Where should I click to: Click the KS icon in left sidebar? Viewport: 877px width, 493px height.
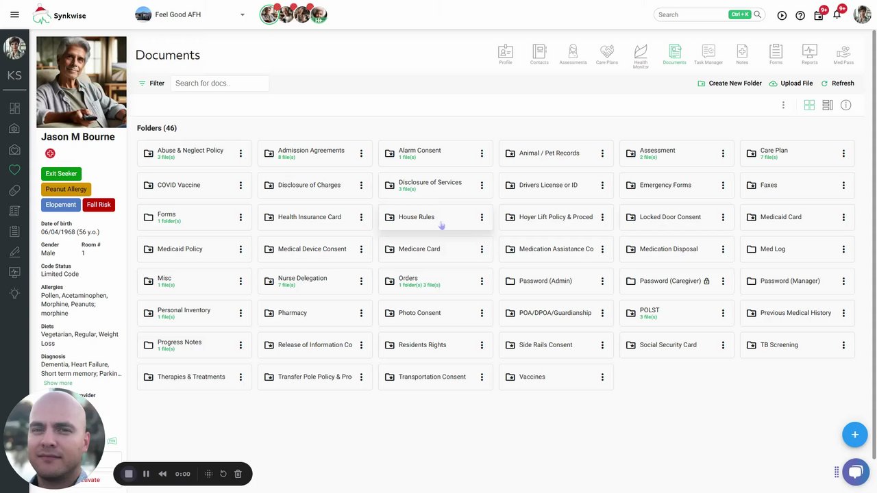tap(14, 75)
